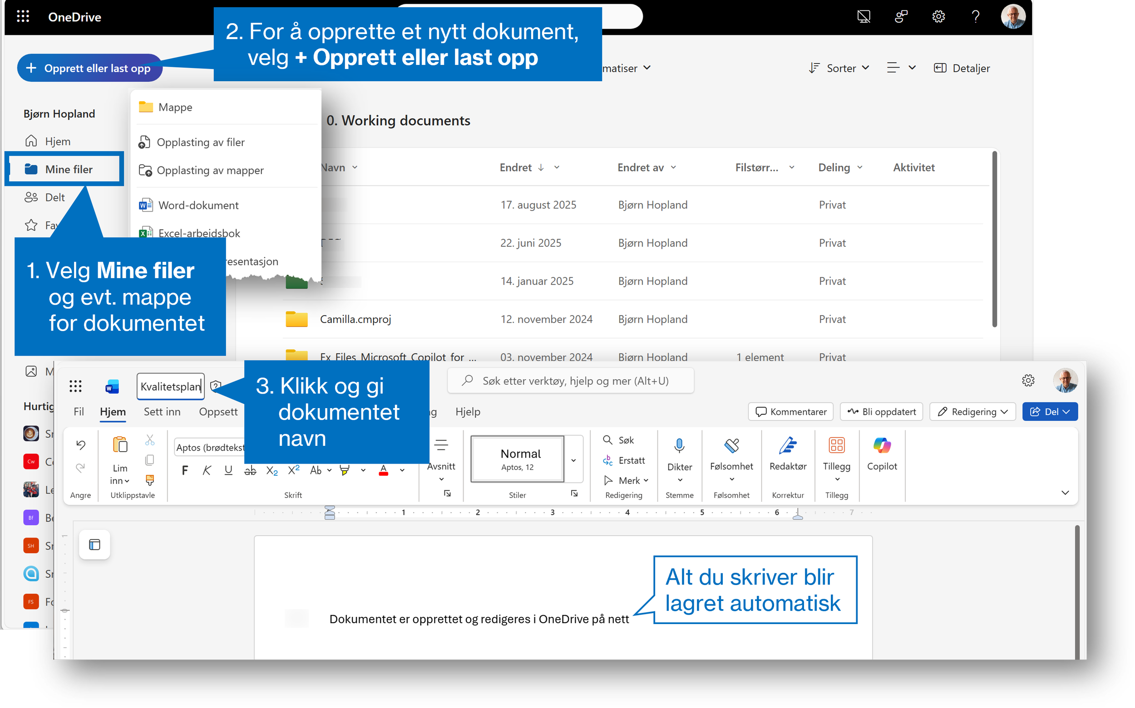Open the Kommentarer button
Image resolution: width=1135 pixels, height=708 pixels.
tap(790, 411)
